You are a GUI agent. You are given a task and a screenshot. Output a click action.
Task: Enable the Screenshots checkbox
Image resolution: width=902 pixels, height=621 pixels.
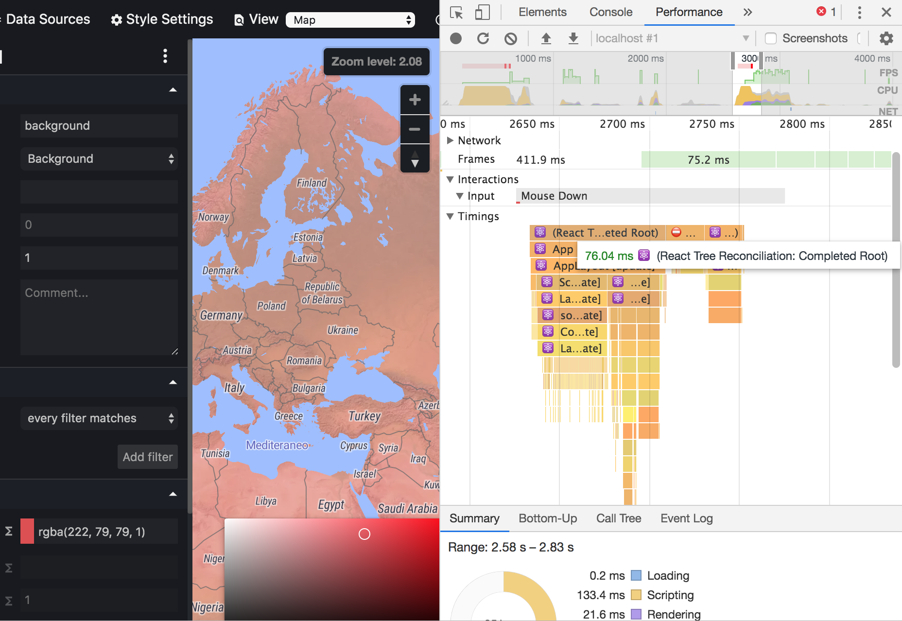(770, 38)
